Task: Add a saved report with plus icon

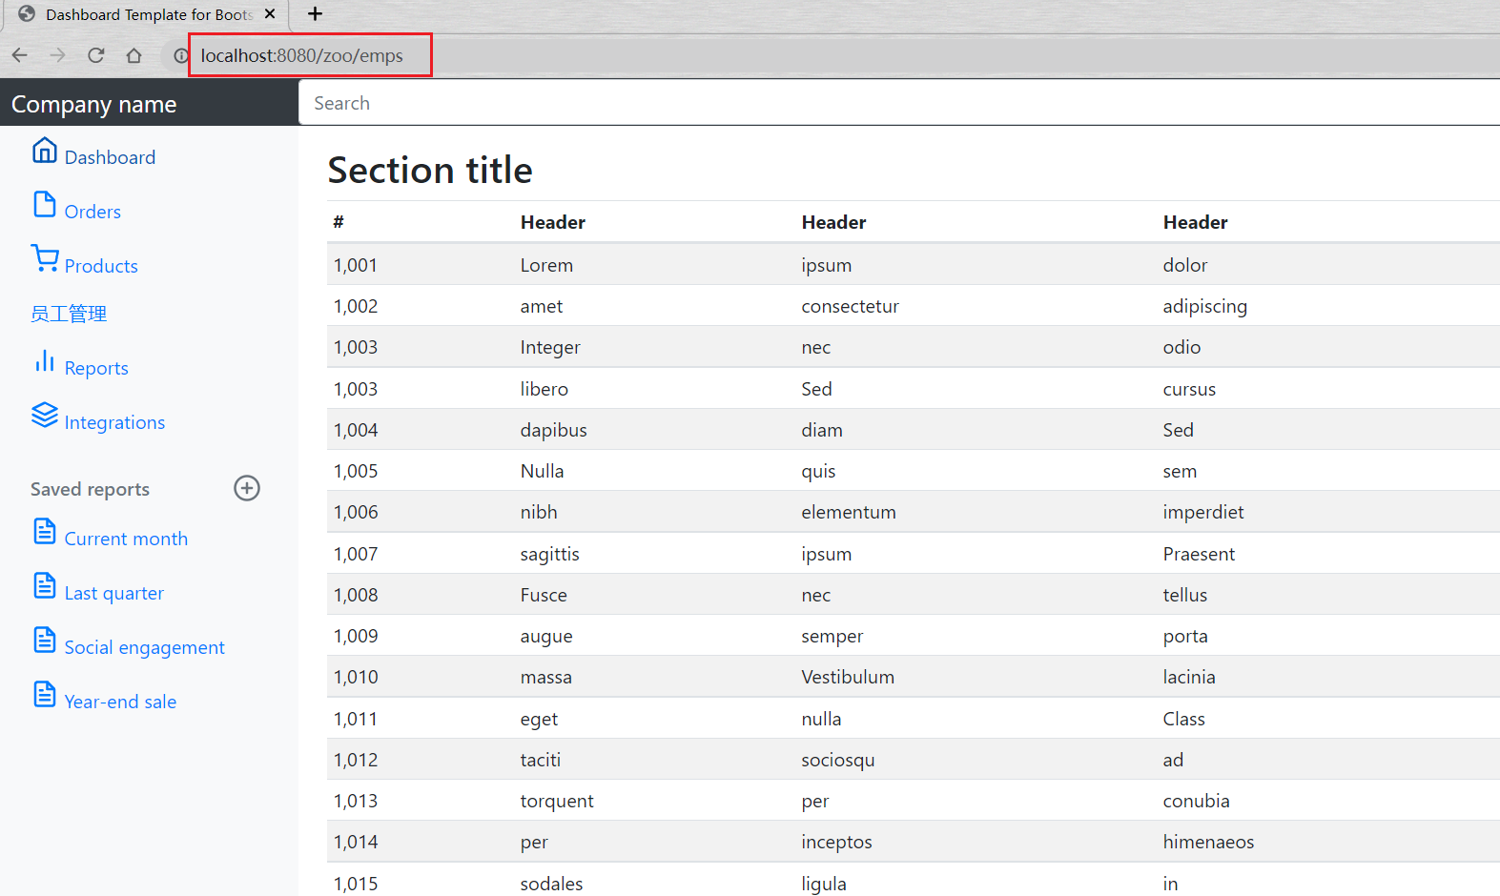Action: click(247, 488)
